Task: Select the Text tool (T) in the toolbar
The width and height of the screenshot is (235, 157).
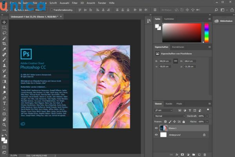Action: pos(4,103)
